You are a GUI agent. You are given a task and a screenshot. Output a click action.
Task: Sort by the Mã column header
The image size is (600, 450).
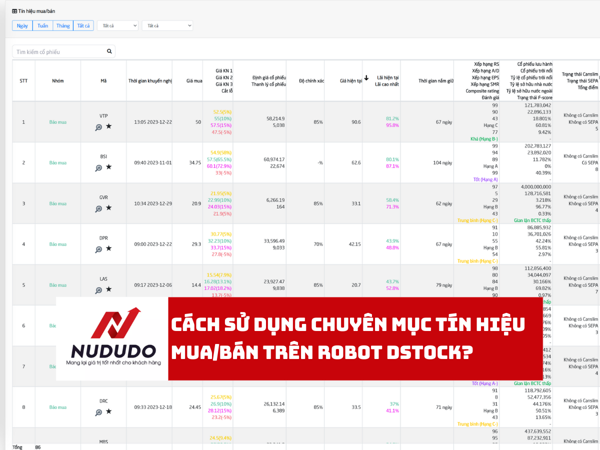tap(103, 81)
